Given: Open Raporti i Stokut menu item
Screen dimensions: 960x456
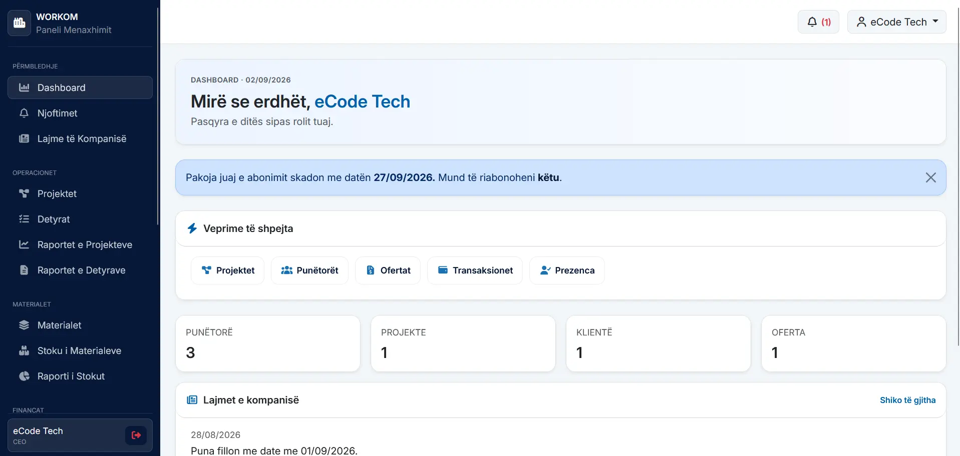Looking at the screenshot, I should [x=80, y=376].
